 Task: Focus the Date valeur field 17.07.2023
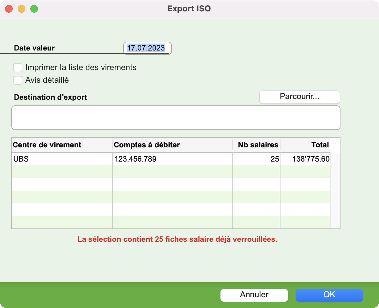pos(147,48)
